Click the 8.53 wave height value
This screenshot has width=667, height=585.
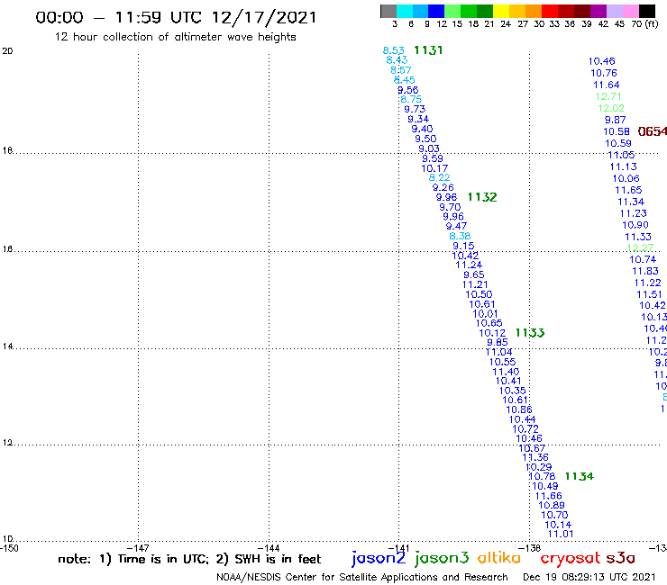pyautogui.click(x=394, y=51)
